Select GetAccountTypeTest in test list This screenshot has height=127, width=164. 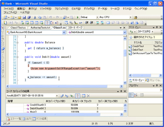click(x=145, y=53)
